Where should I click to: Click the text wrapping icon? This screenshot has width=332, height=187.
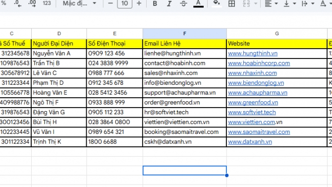coord(304,3)
